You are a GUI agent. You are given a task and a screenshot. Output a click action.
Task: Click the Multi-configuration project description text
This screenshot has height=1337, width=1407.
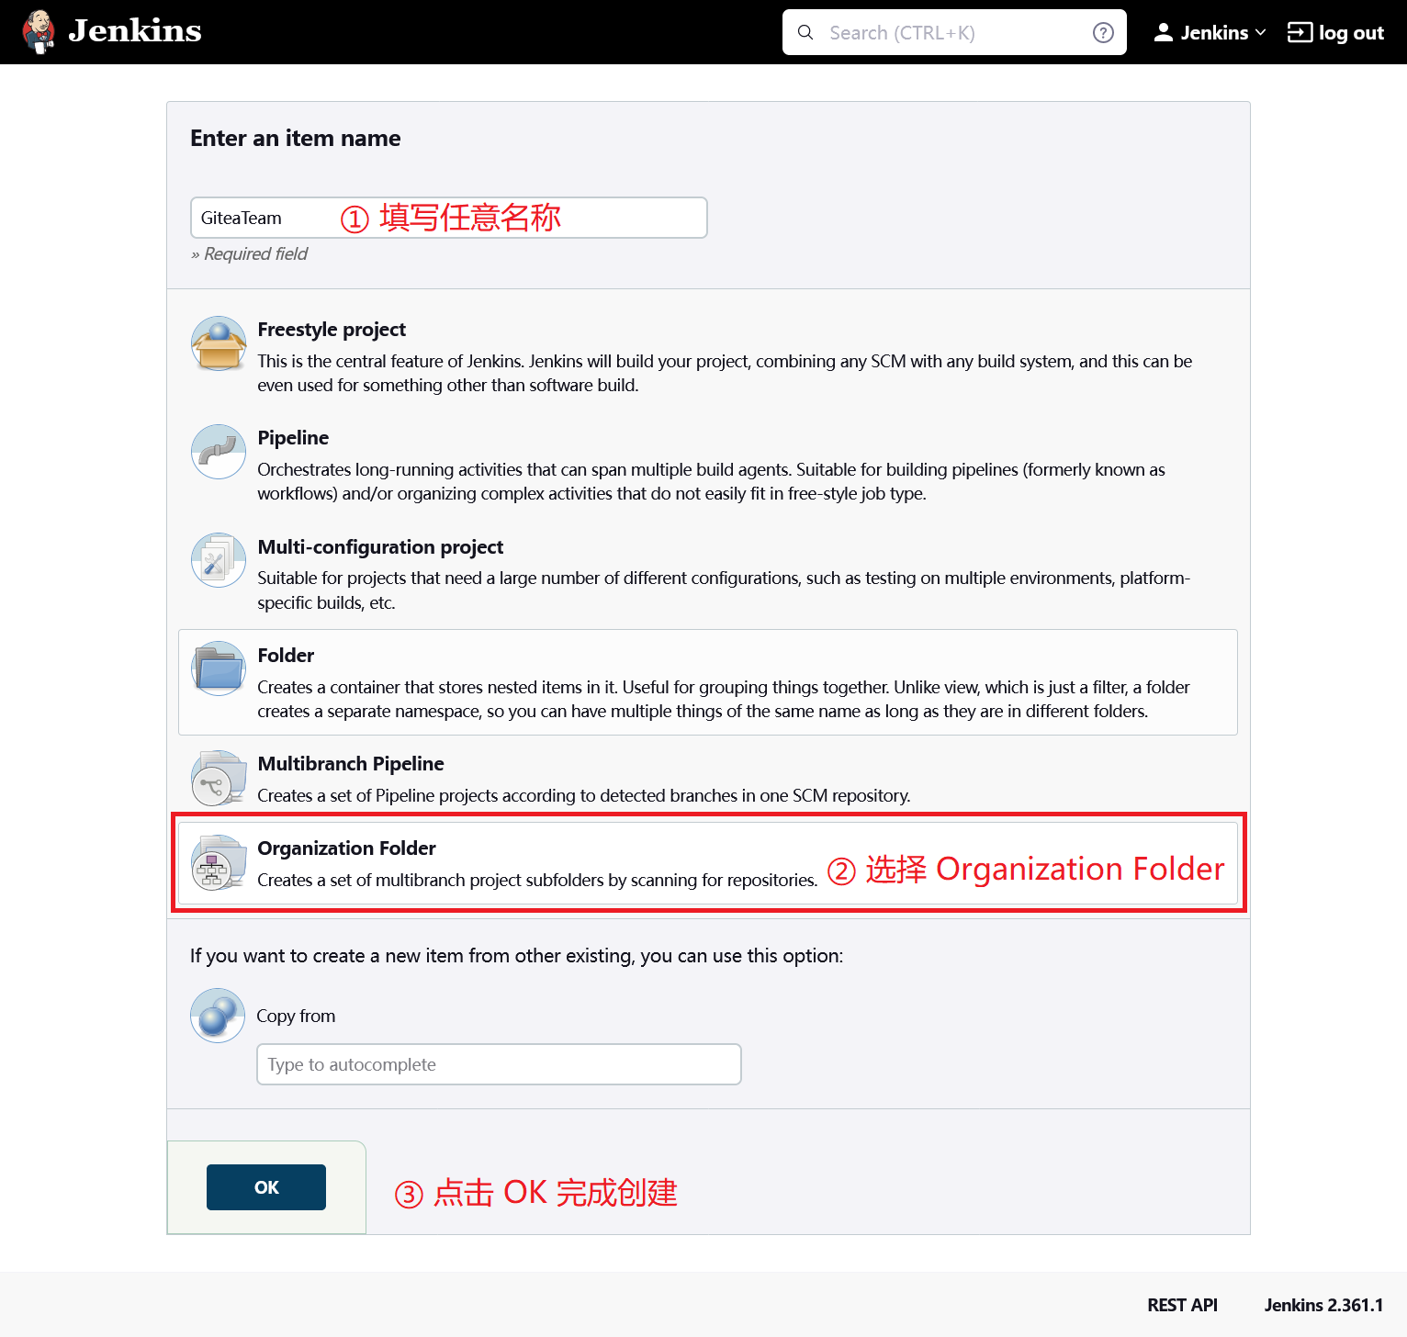point(724,590)
